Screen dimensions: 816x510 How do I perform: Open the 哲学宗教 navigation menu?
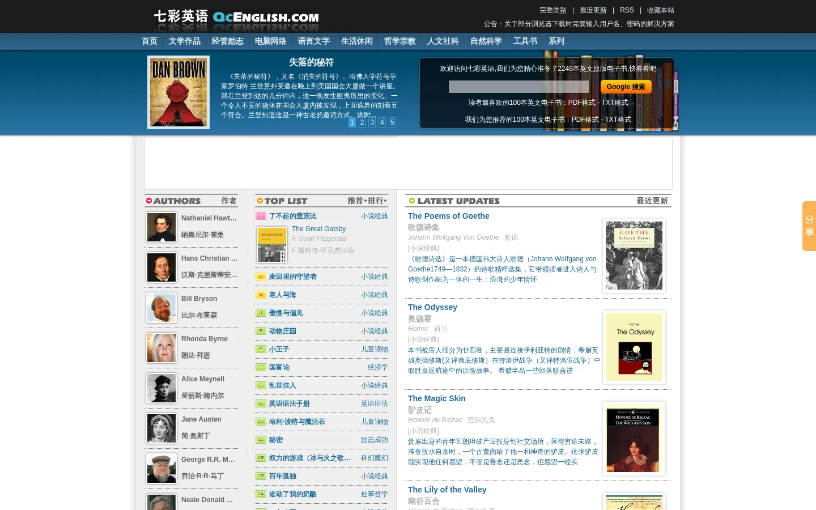pos(400,41)
